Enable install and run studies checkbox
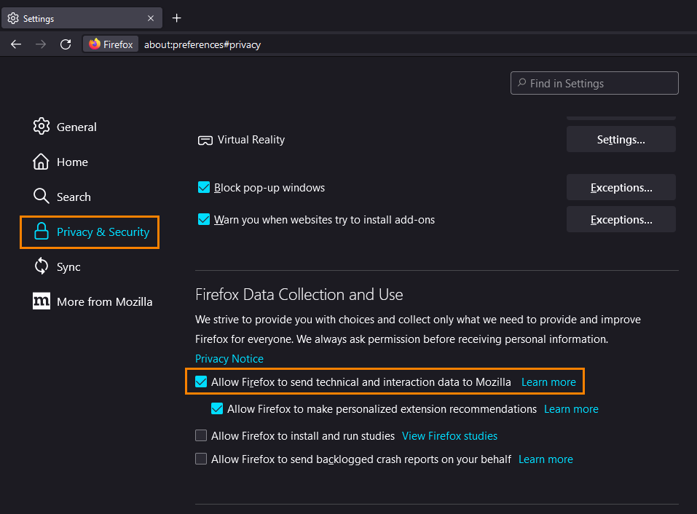This screenshot has width=697, height=514. point(201,435)
